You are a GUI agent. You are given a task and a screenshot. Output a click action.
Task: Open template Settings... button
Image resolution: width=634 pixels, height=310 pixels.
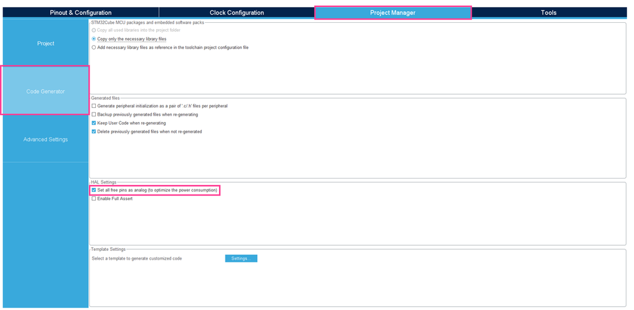coord(241,258)
